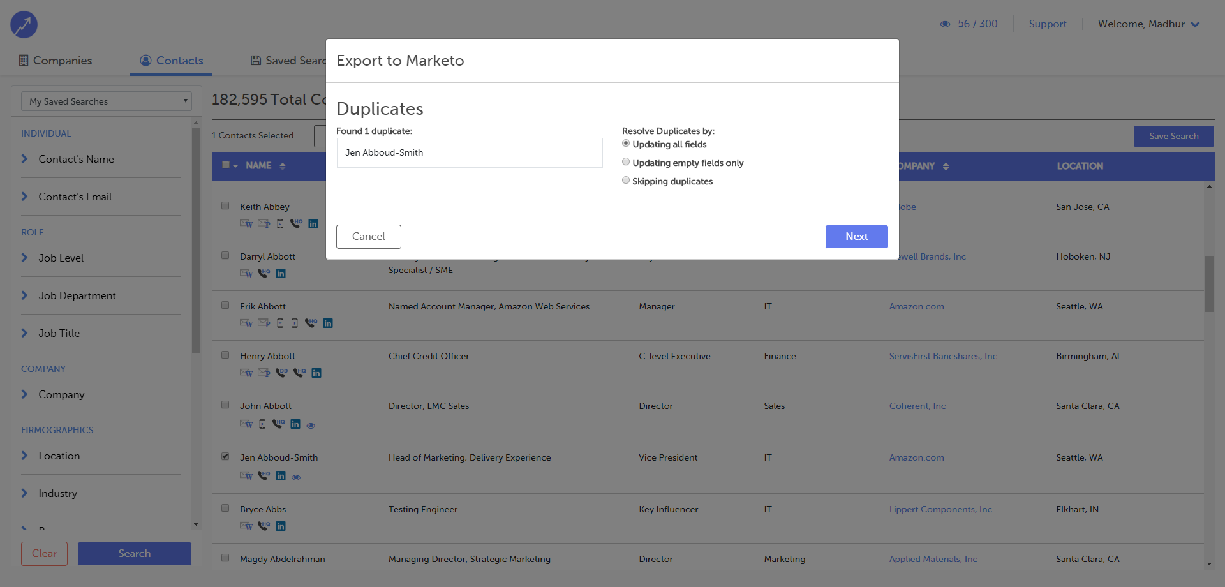
Task: Click the filter sidebar scrollbar
Action: 196,239
